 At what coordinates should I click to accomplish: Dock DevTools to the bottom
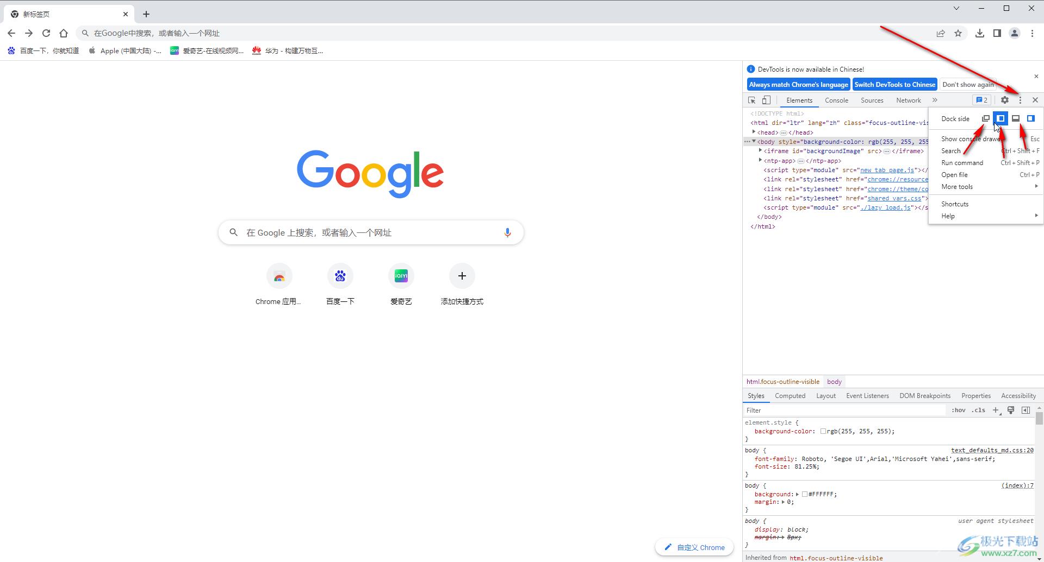coord(1016,118)
